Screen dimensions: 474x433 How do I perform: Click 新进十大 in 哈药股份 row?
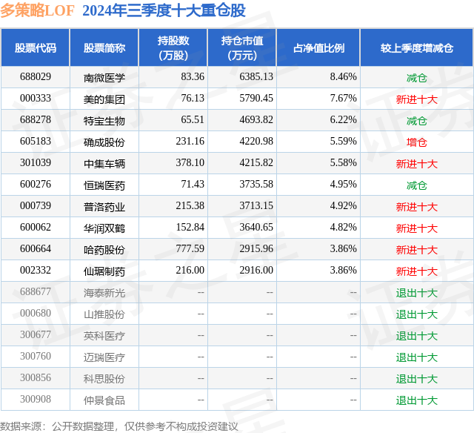click(417, 250)
